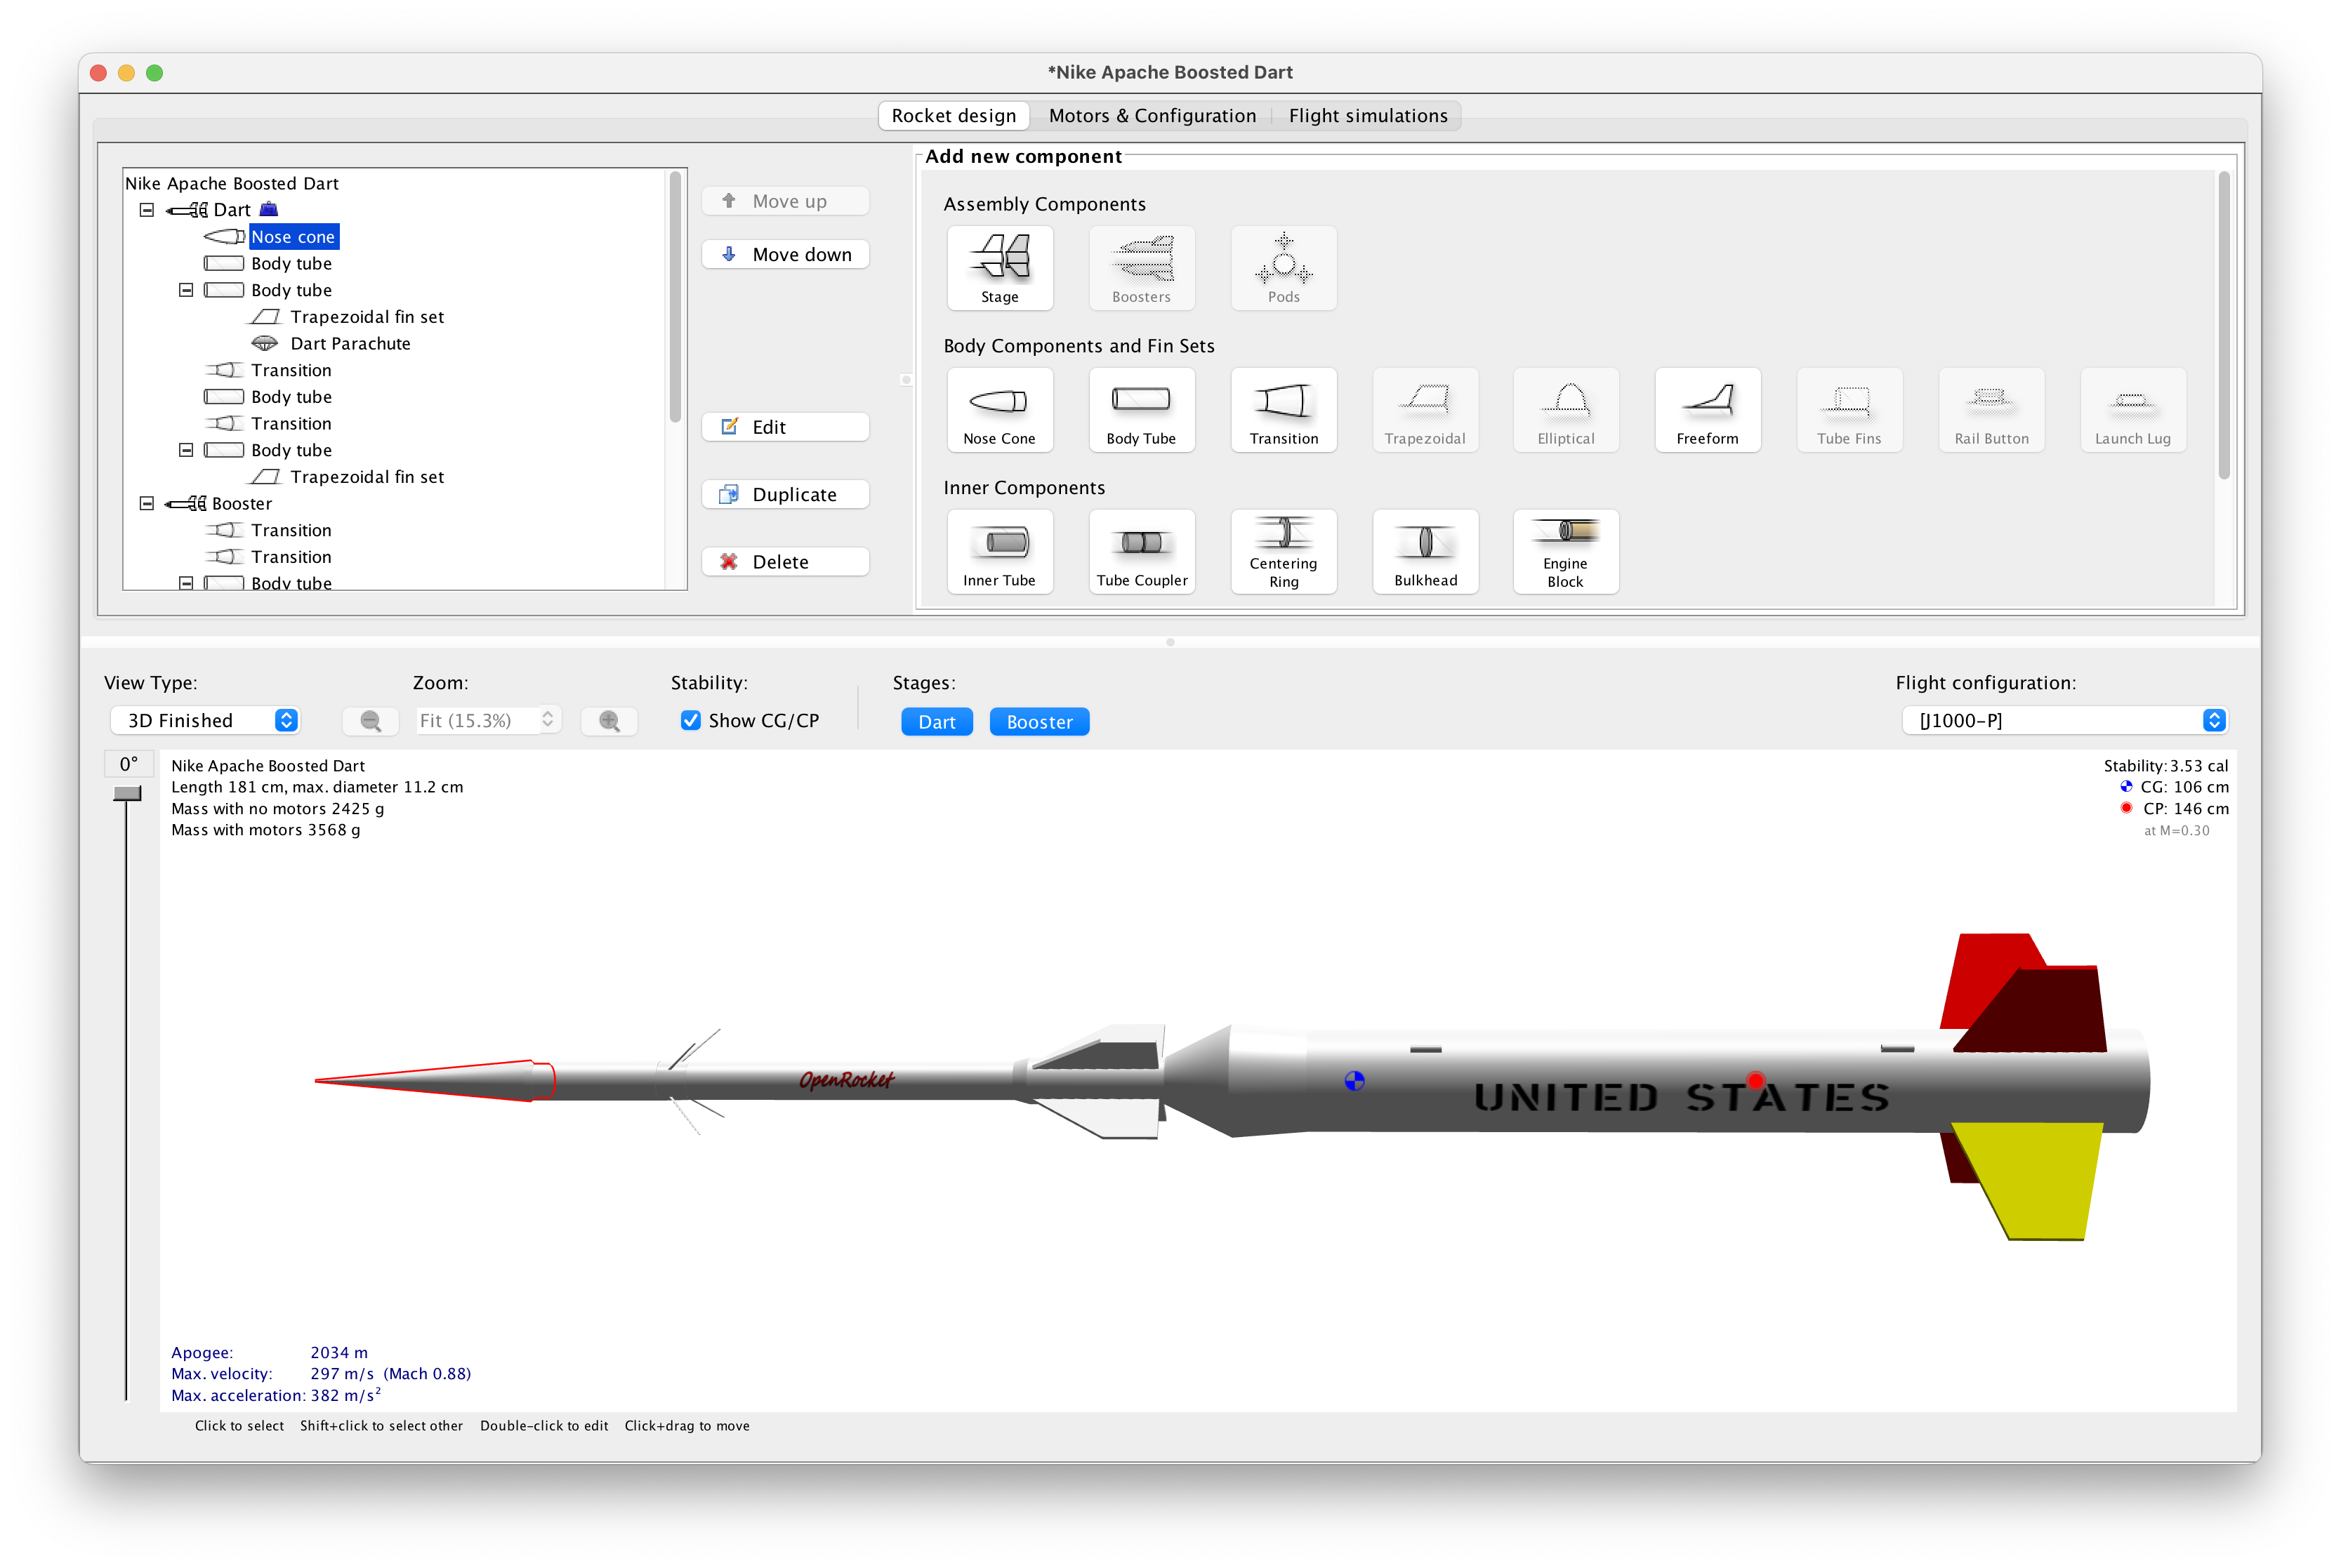
Task: Add an Engine Block component
Action: point(1564,552)
